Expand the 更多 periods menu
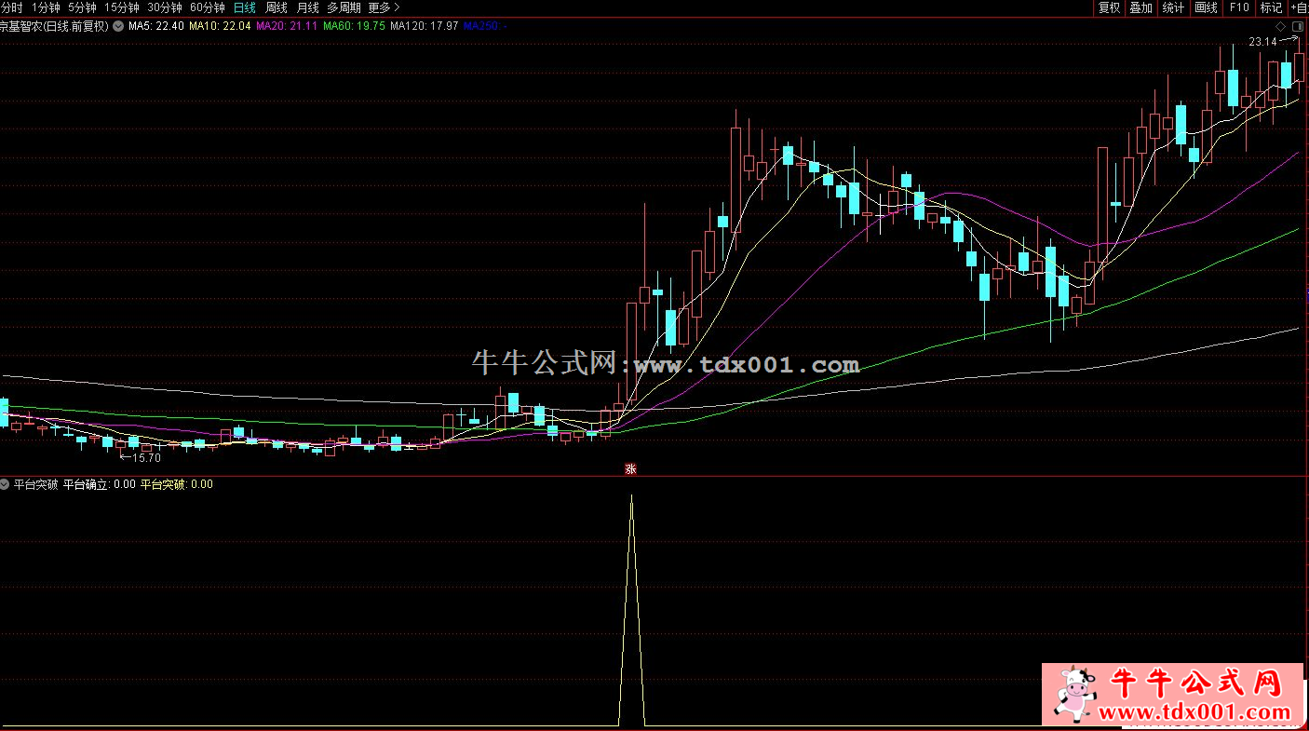The width and height of the screenshot is (1309, 731). [x=384, y=7]
